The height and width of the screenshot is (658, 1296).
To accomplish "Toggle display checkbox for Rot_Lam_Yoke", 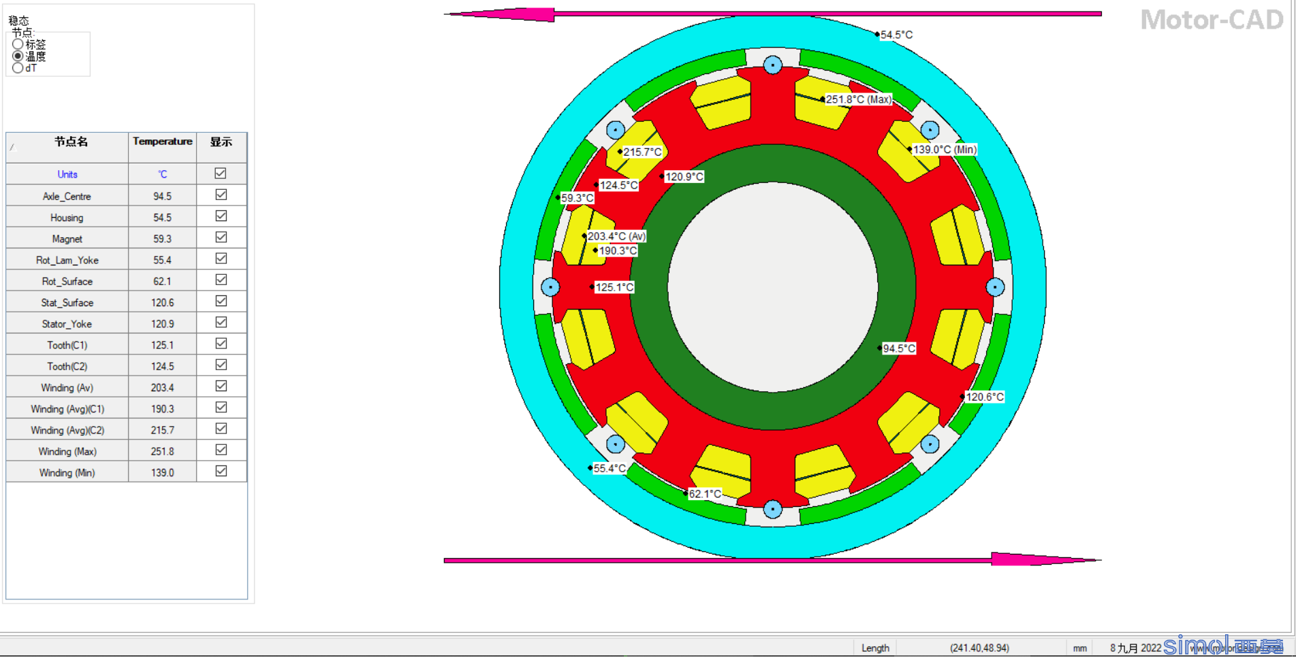I will pyautogui.click(x=221, y=259).
